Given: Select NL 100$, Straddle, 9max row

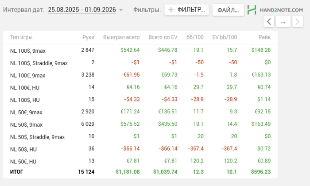Looking at the screenshot, I should (39, 63).
